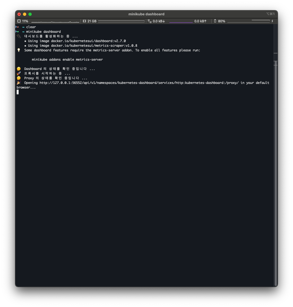
Task: Click 'minikube dashboard' command in the terminal
Action: click(x=43, y=32)
